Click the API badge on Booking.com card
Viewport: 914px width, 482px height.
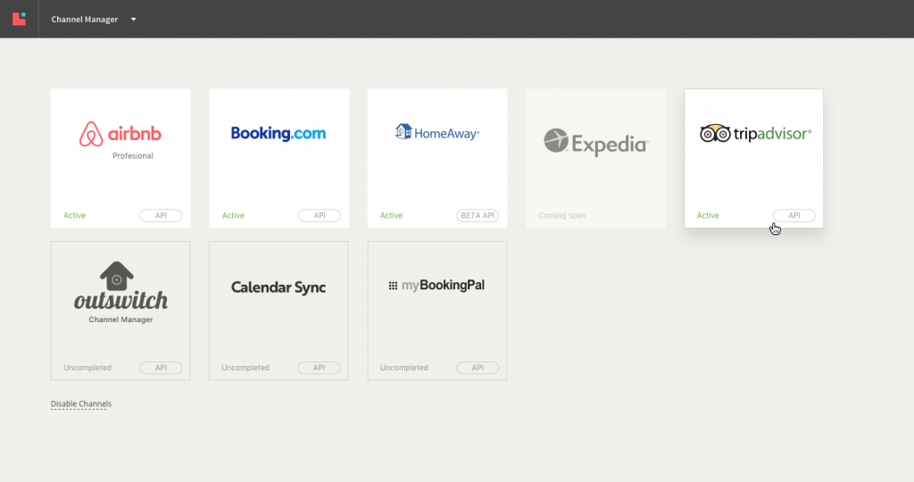coord(320,216)
